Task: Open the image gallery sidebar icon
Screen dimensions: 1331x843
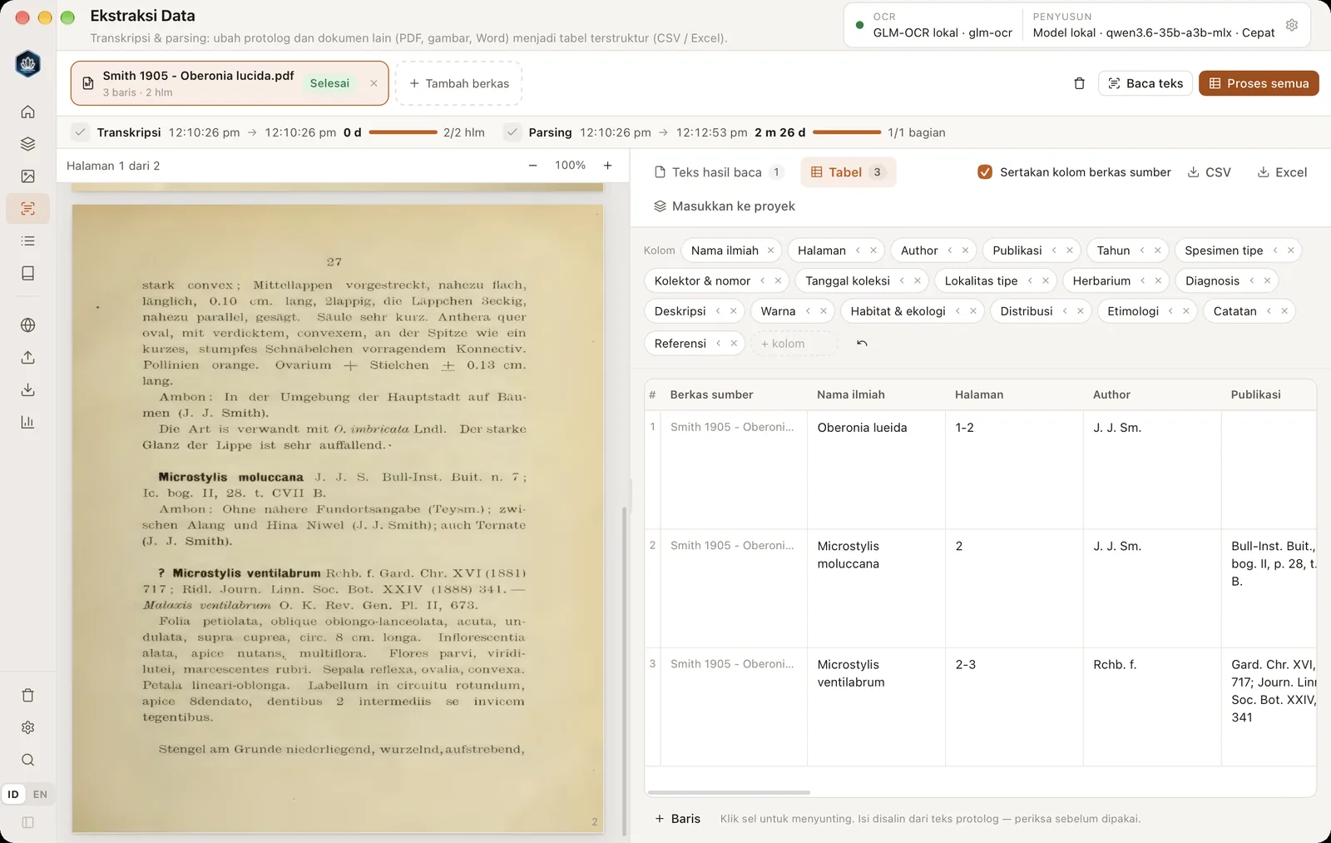Action: (27, 176)
